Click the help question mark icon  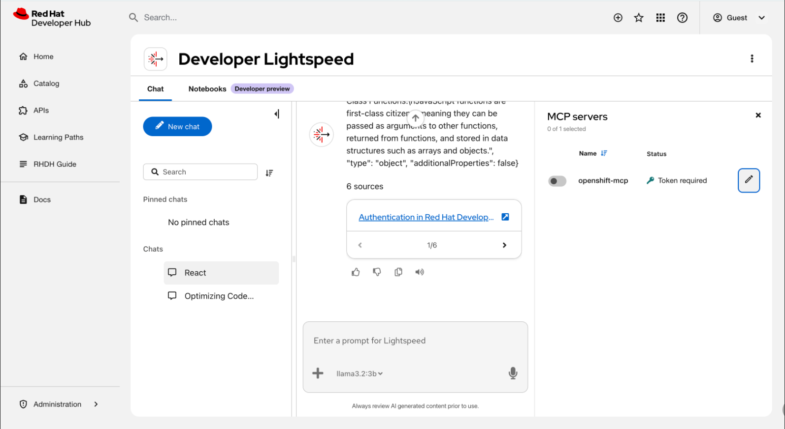pos(682,18)
